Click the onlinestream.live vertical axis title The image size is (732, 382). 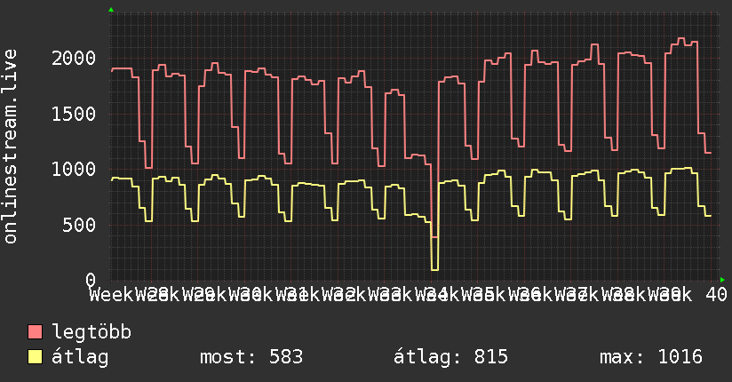tap(10, 147)
